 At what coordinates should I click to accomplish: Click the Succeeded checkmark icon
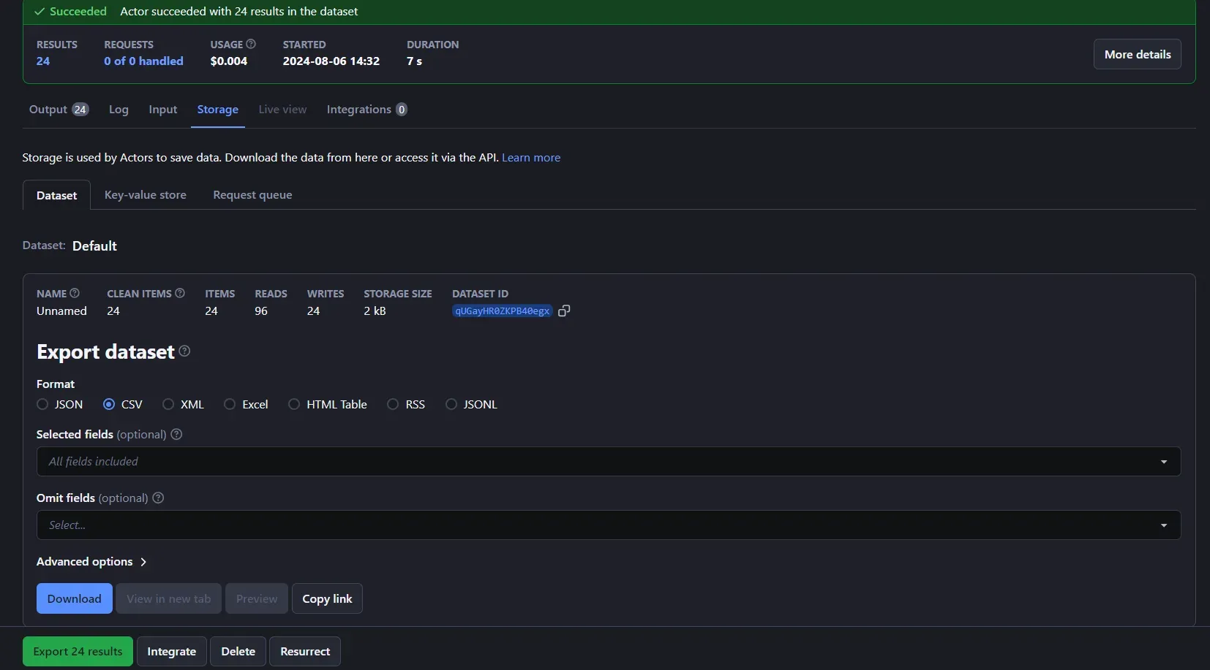coord(40,12)
